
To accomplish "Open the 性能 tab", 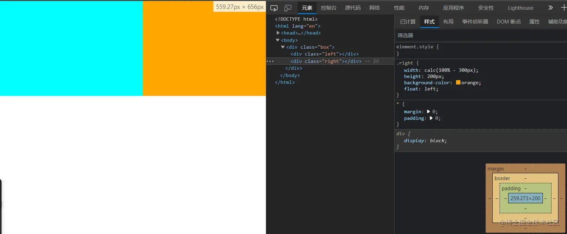I will tap(399, 8).
